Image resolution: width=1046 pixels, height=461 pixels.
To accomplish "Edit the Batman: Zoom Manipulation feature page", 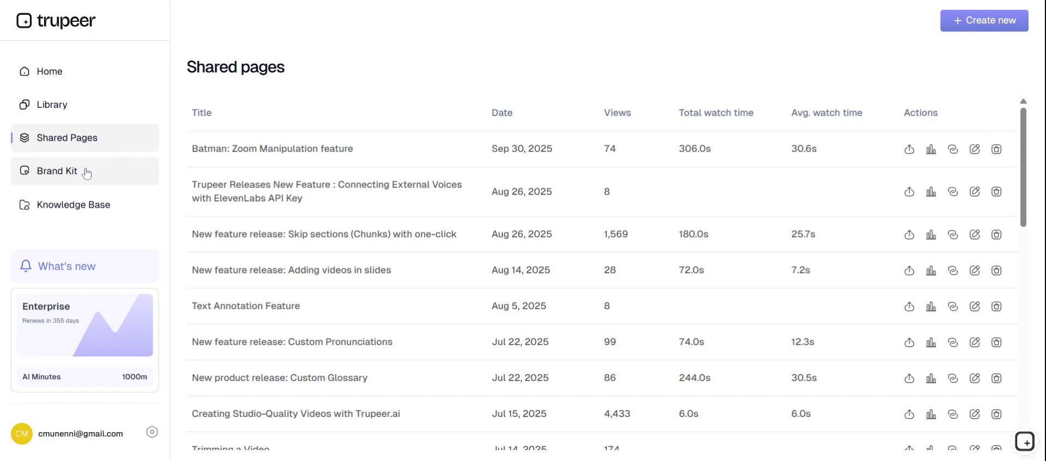I will coord(975,149).
